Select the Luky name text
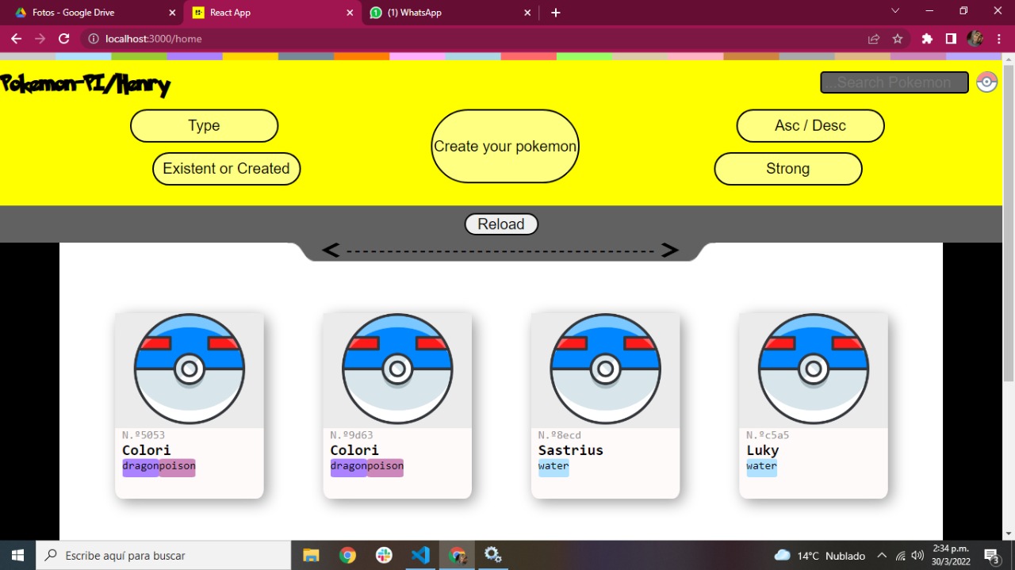Viewport: 1015px width, 570px height. [x=763, y=450]
